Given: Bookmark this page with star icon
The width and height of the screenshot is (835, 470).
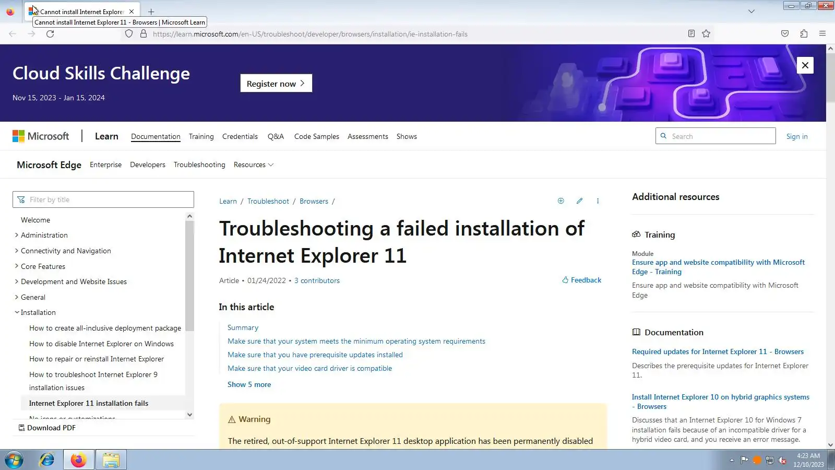Looking at the screenshot, I should [x=706, y=34].
